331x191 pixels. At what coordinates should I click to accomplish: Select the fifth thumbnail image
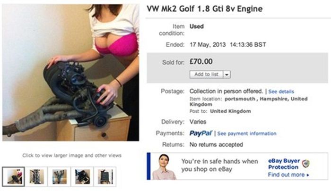105,177
